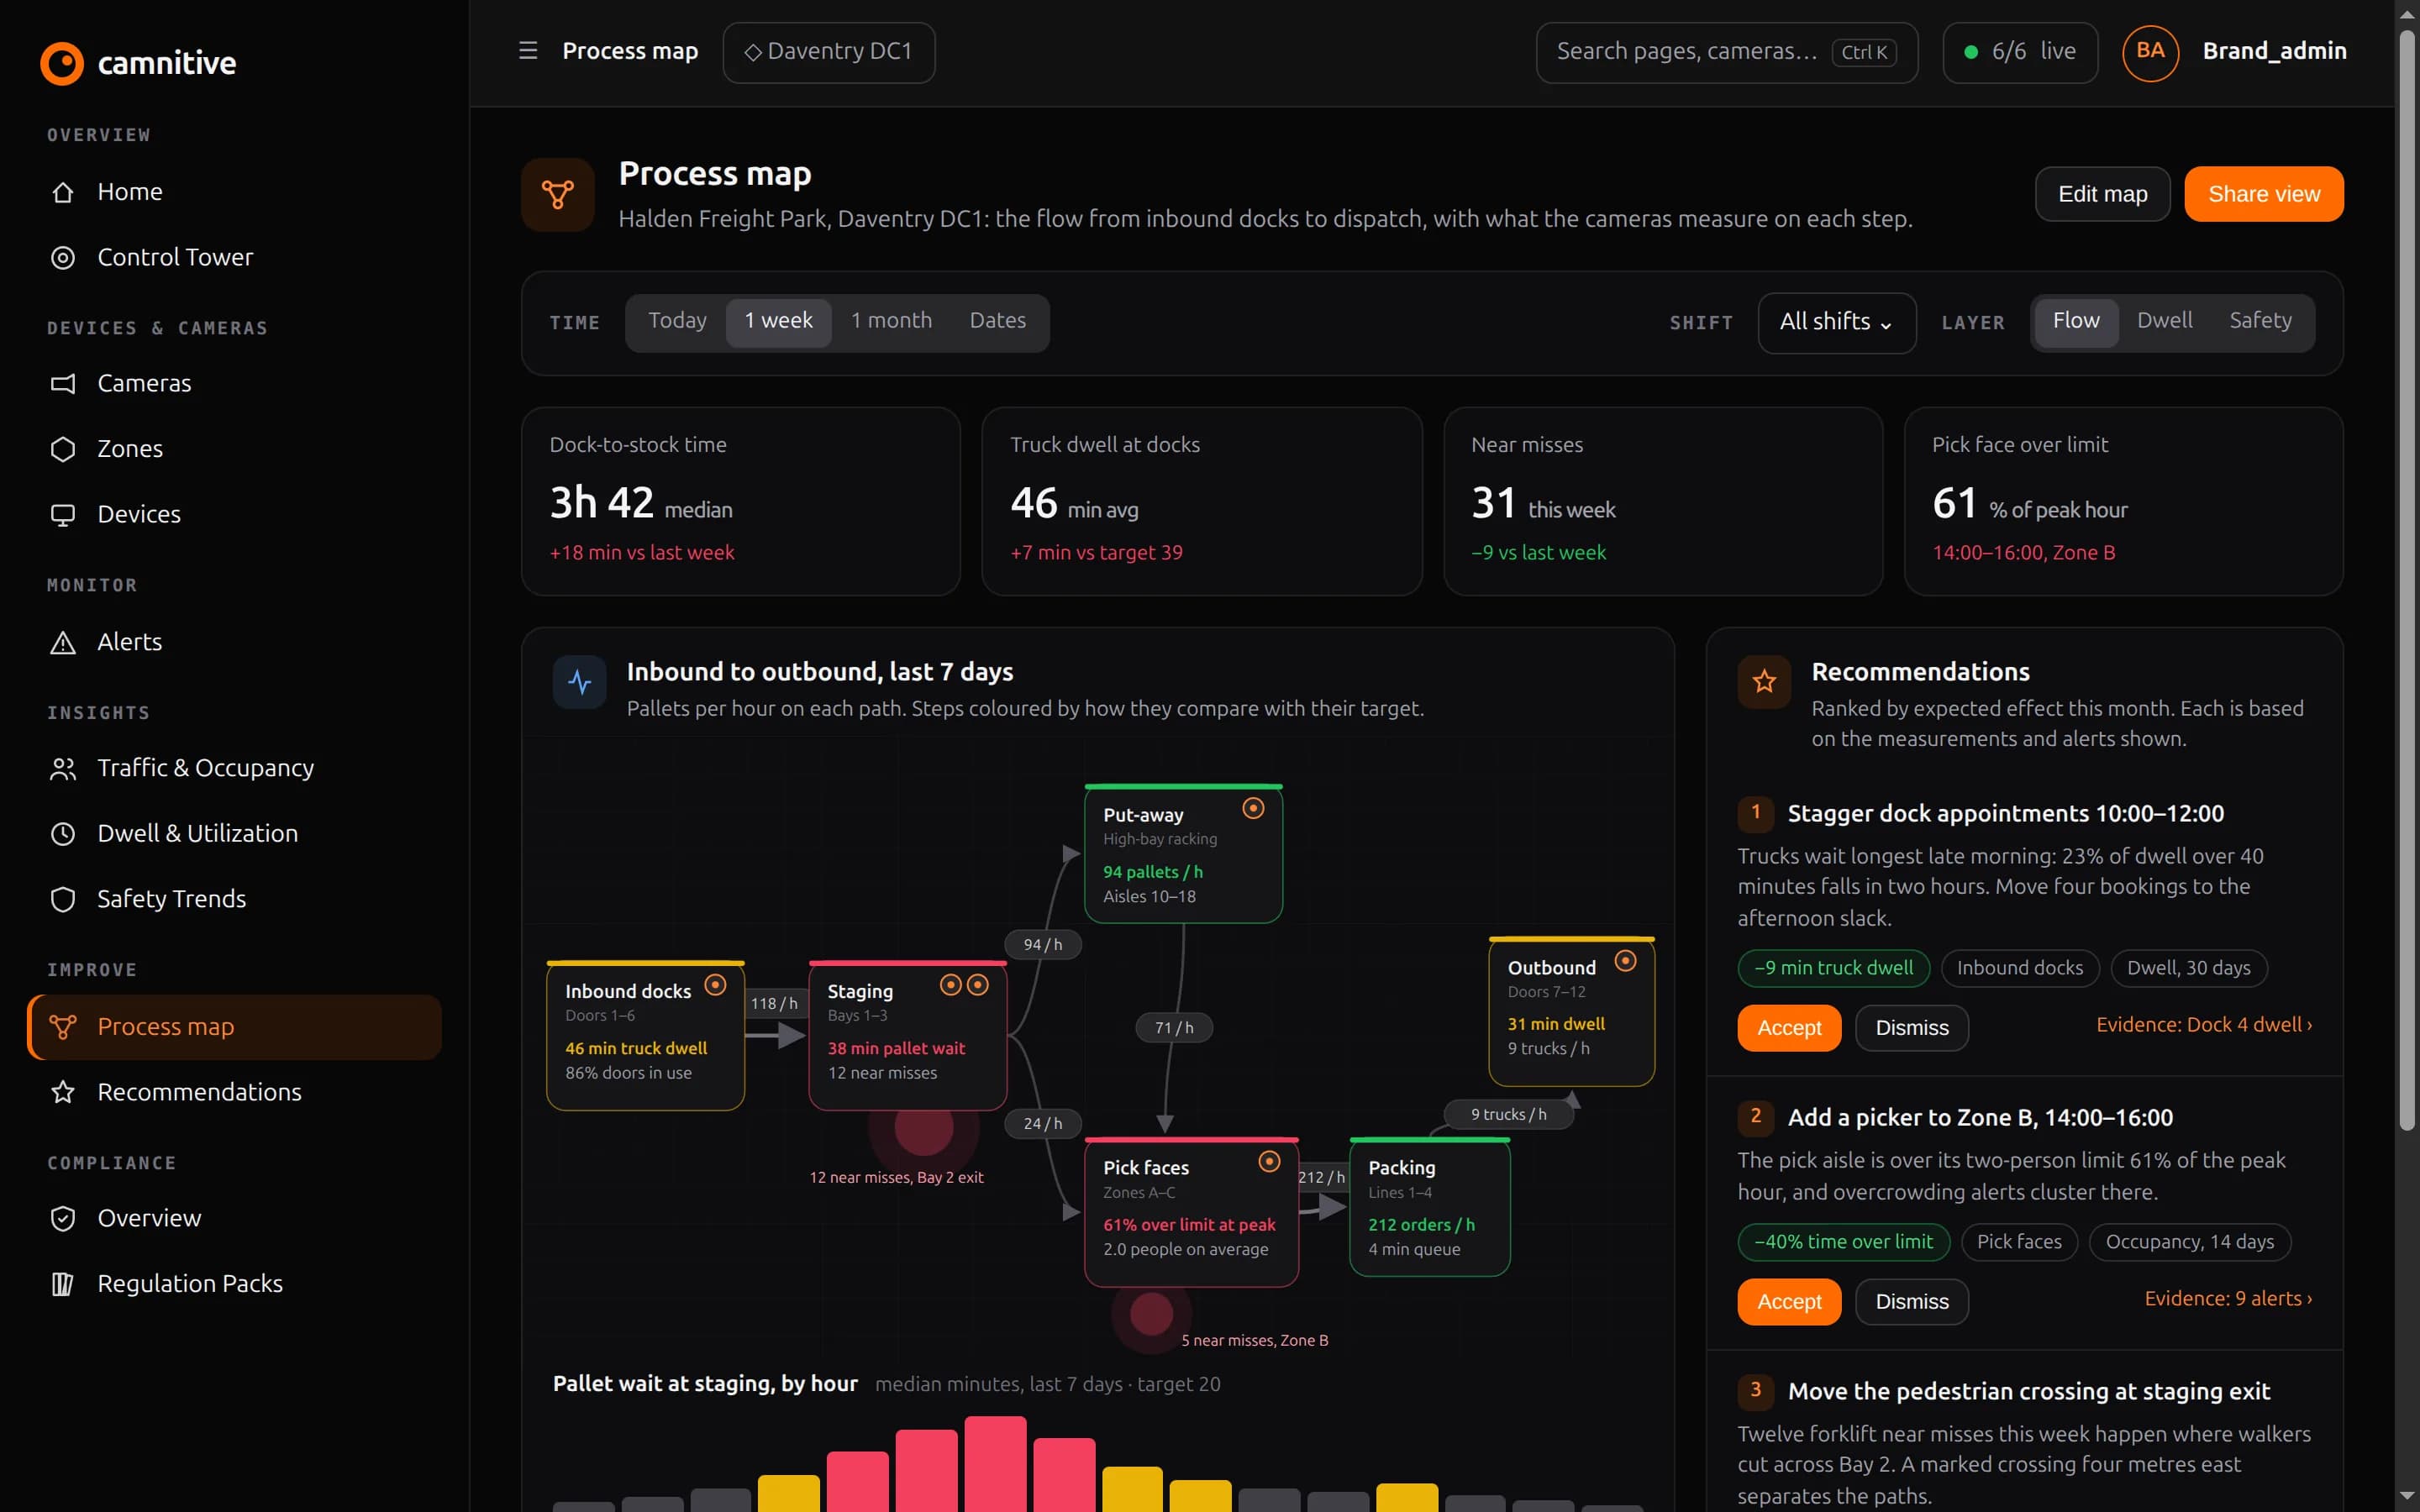
Task: Select the Today time range
Action: pyautogui.click(x=677, y=321)
